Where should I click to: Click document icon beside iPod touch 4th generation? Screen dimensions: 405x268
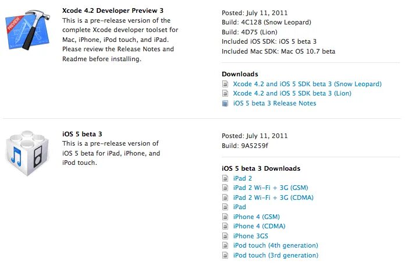coord(225,246)
